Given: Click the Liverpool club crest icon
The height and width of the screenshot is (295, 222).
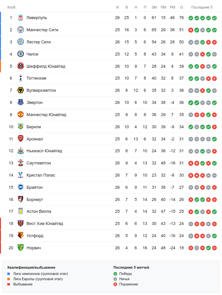Looking at the screenshot, I should pyautogui.click(x=20, y=18).
